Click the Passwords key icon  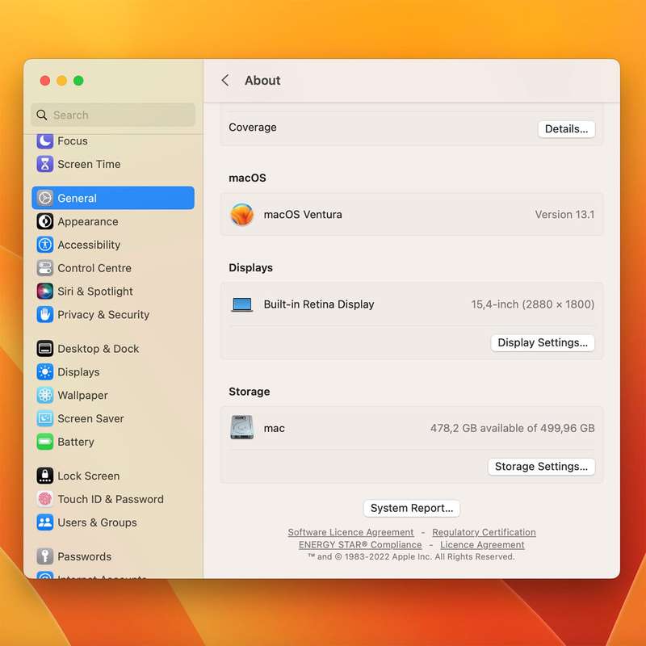[x=45, y=556]
